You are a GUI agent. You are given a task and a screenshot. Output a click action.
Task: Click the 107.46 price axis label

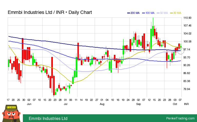tap(187, 25)
